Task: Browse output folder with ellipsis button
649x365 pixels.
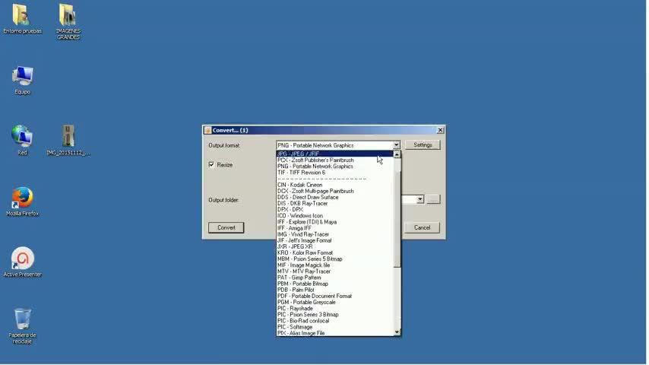Action: [433, 199]
